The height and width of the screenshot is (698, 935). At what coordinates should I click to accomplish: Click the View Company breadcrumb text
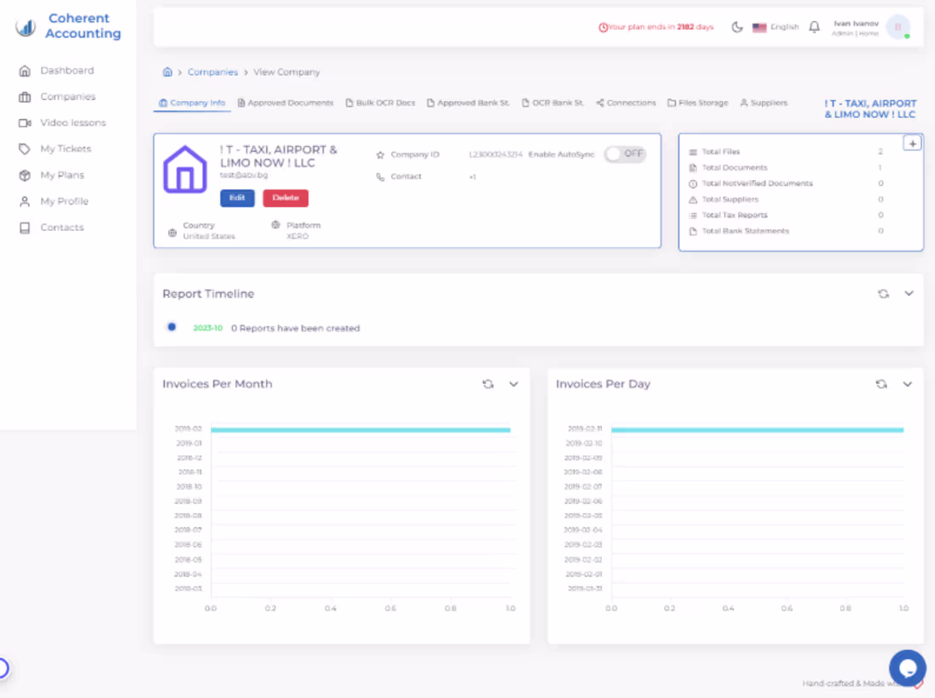(x=286, y=72)
